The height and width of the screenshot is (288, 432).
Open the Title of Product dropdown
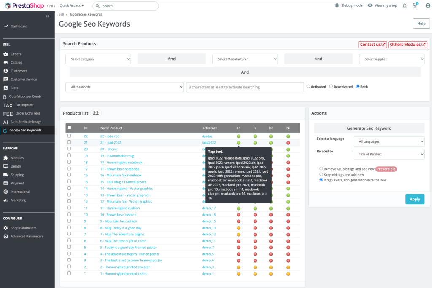click(x=389, y=154)
